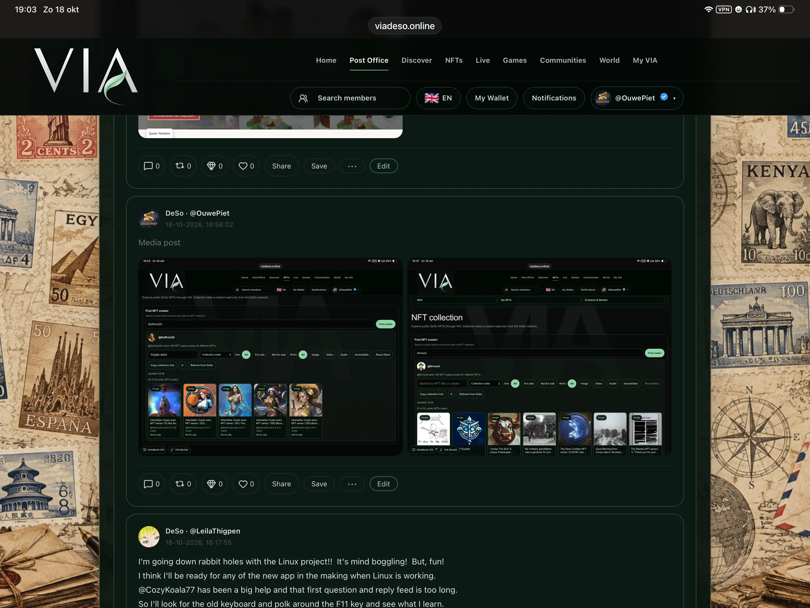Edit the Media post
This screenshot has height=608, width=810.
click(x=384, y=484)
